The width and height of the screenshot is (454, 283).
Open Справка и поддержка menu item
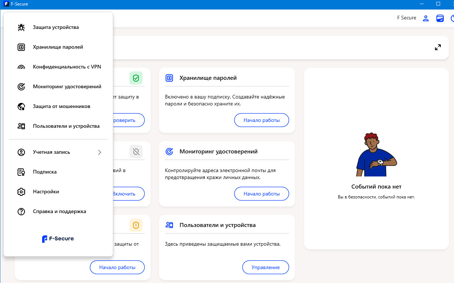coord(58,212)
